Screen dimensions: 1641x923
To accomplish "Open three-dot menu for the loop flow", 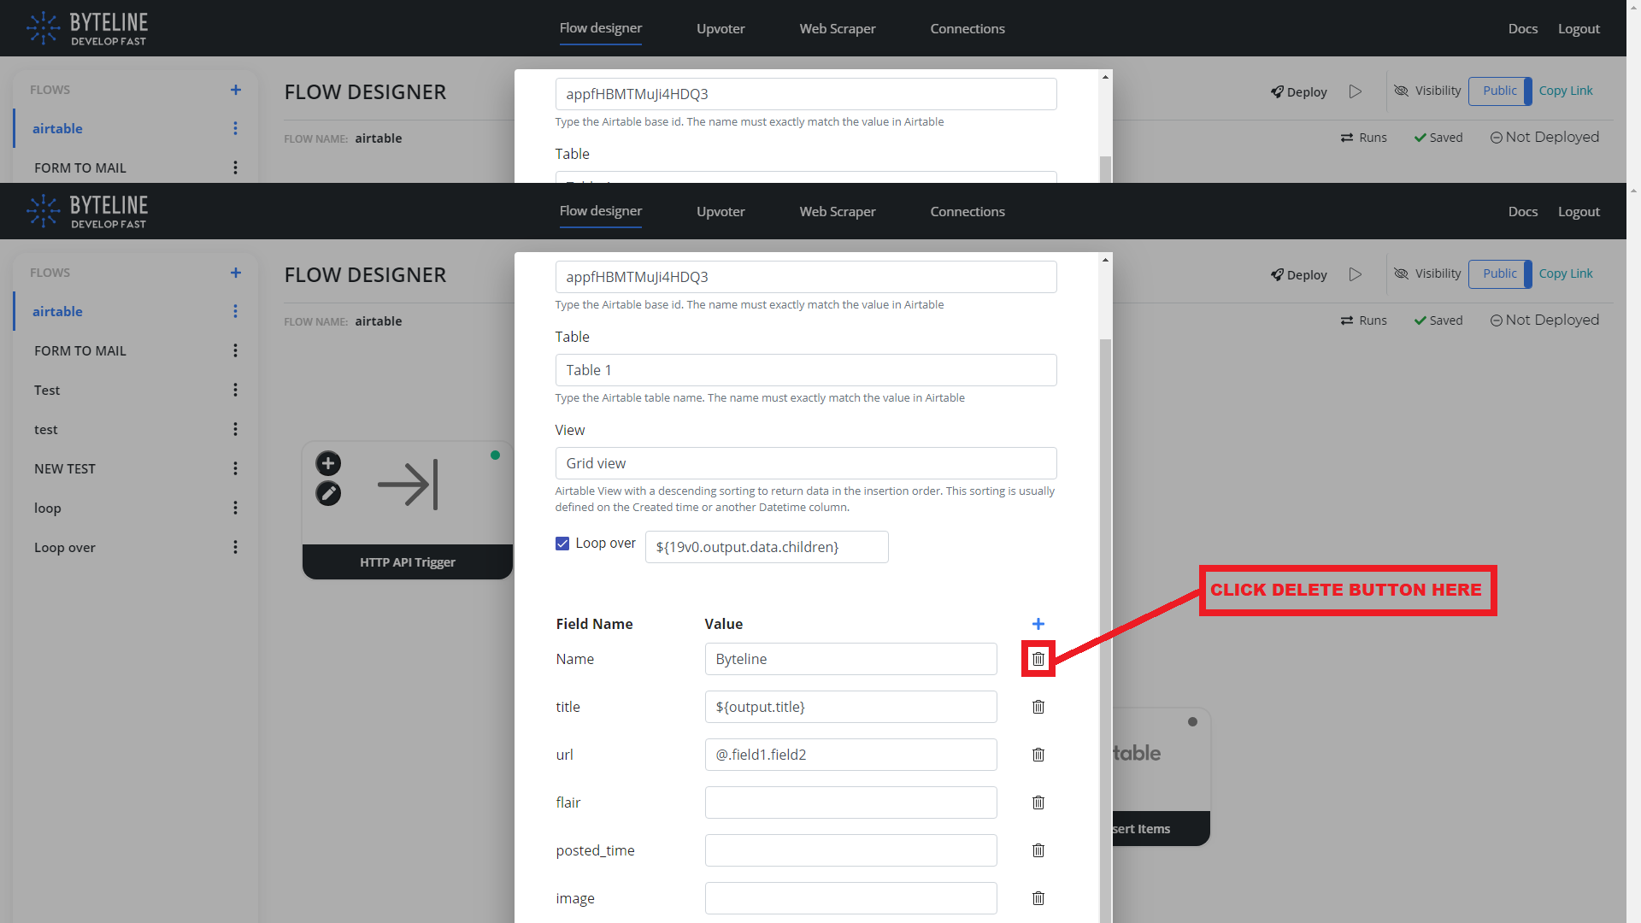I will (x=235, y=508).
